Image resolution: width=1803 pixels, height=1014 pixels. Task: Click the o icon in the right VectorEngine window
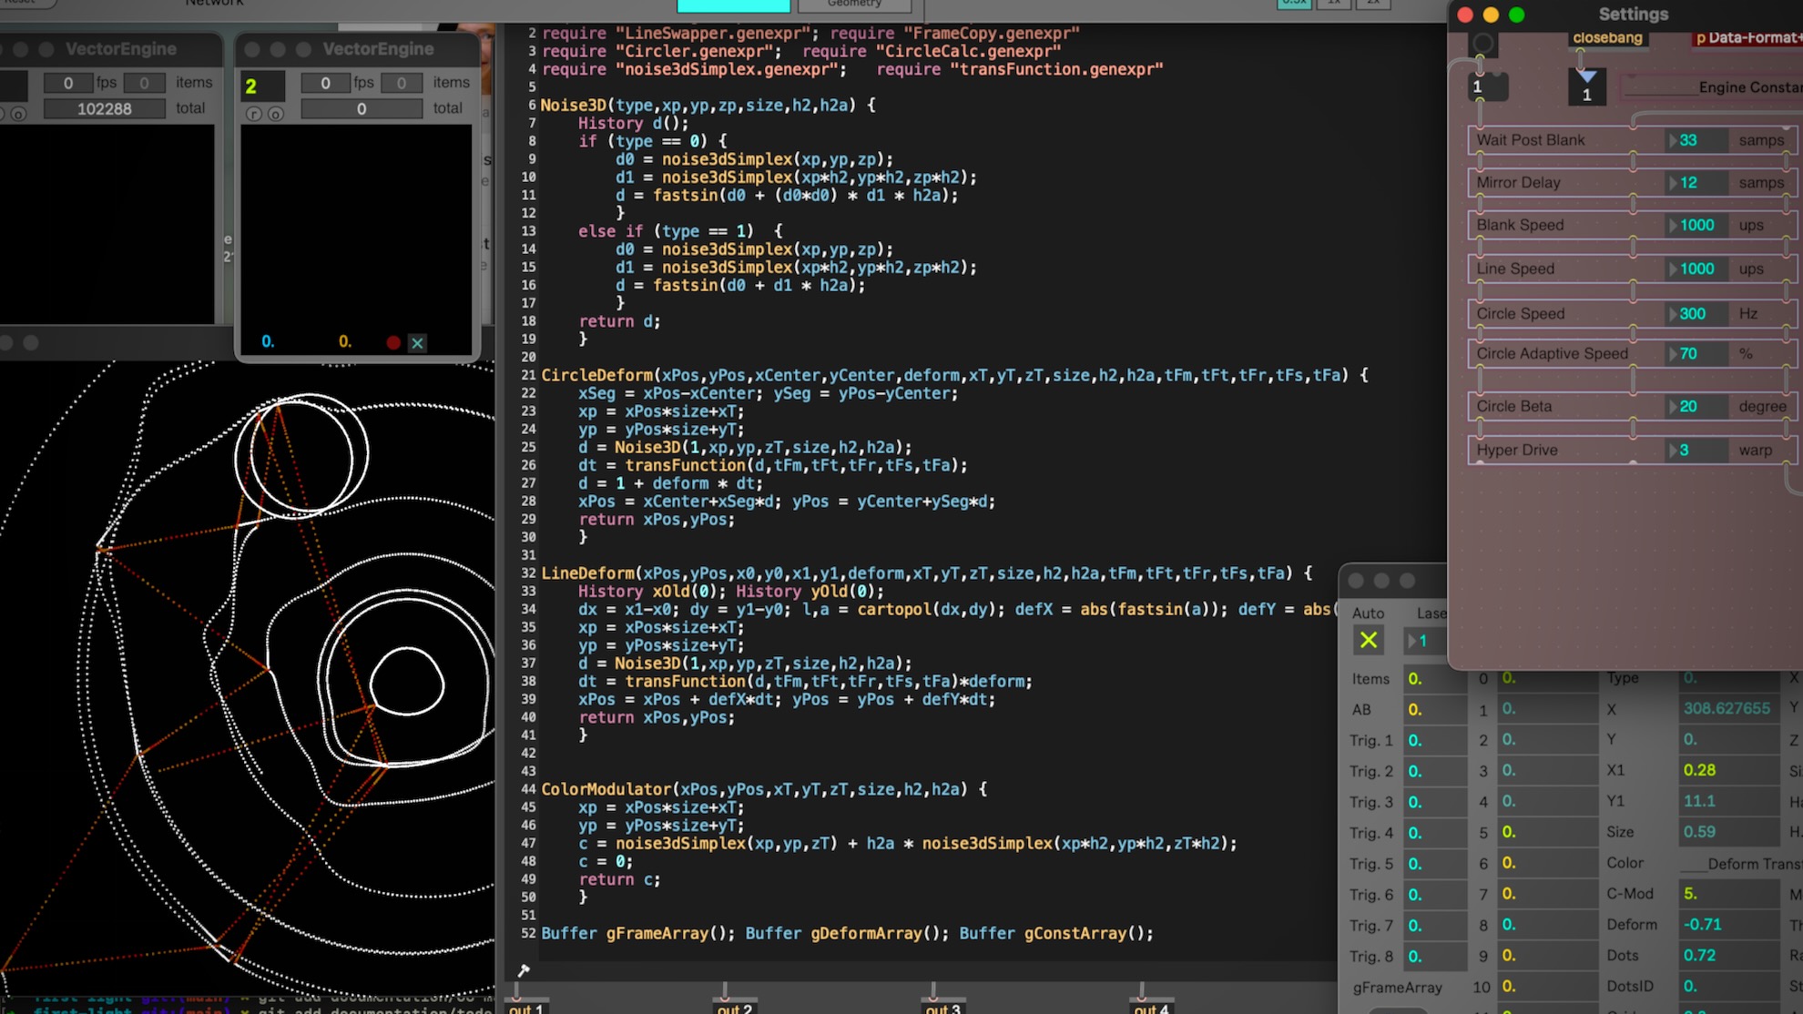click(x=277, y=114)
